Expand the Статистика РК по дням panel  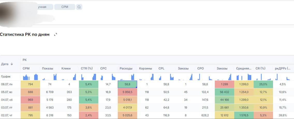[x=55, y=35]
